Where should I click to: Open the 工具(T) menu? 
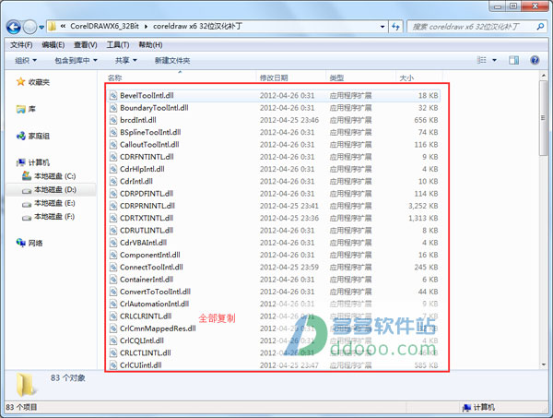pyautogui.click(x=118, y=45)
